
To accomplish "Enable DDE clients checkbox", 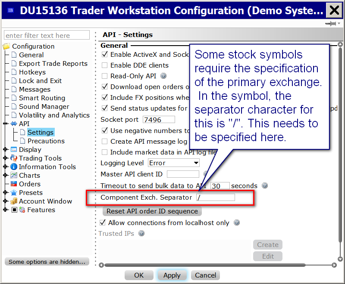I will (104, 65).
